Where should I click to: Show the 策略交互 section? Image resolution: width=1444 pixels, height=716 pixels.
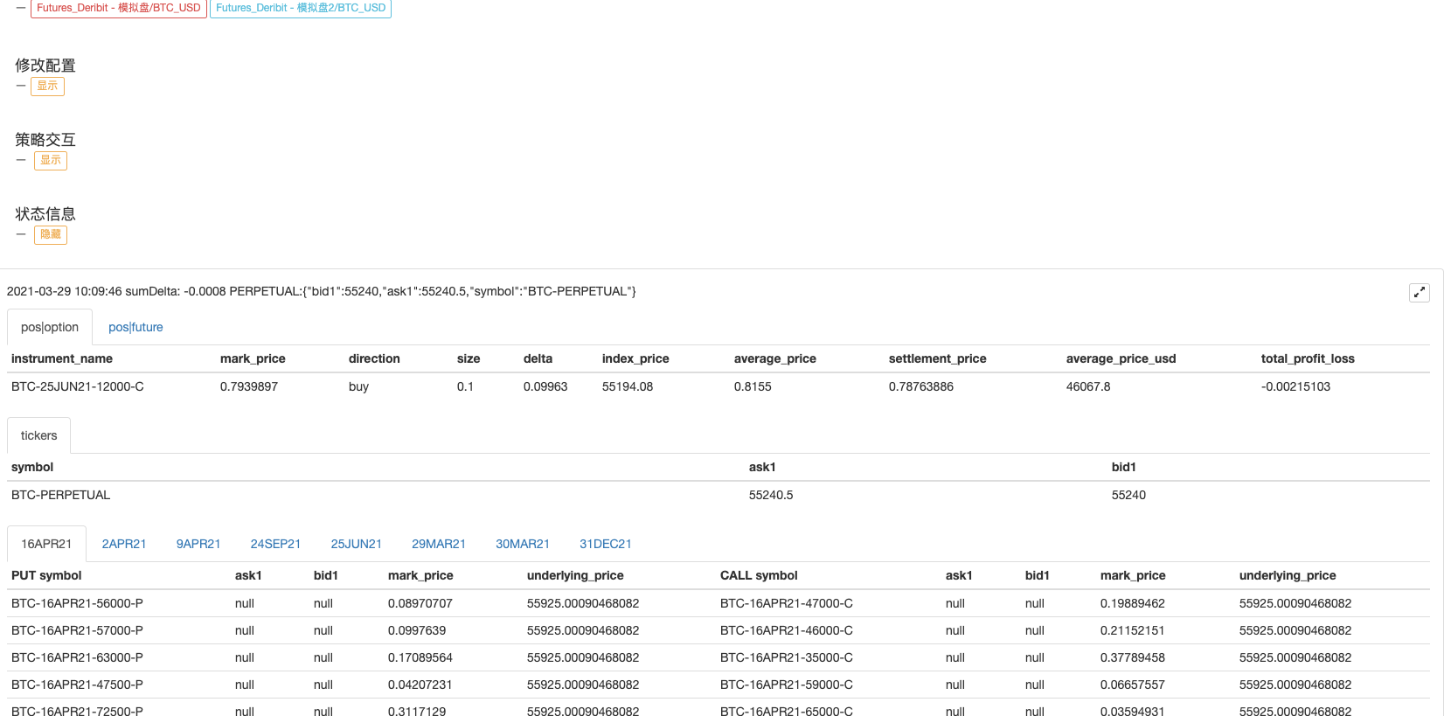click(51, 160)
